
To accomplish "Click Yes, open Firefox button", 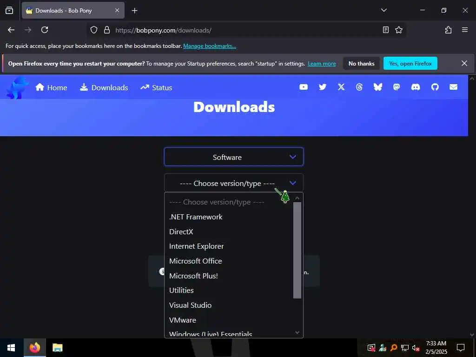I will [410, 63].
